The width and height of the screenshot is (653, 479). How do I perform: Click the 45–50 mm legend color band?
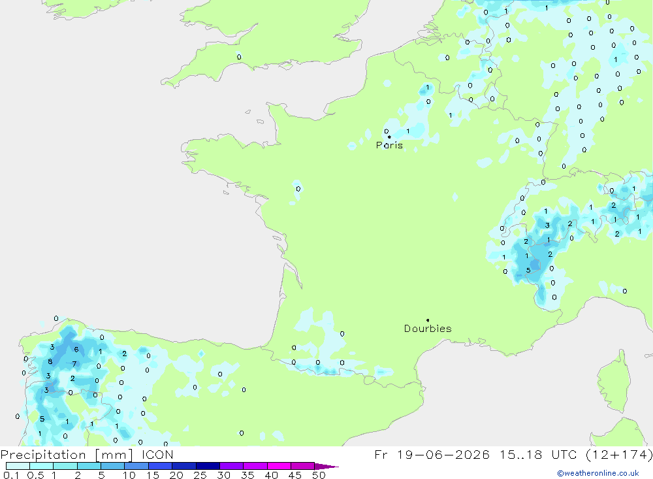[x=303, y=466]
